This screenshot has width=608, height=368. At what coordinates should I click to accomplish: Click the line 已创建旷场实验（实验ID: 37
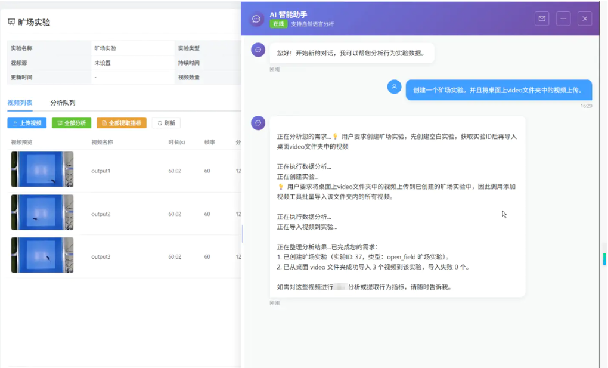(364, 257)
